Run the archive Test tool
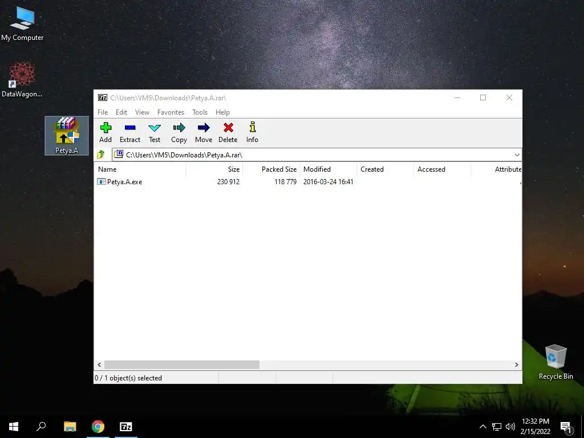This screenshot has width=584, height=438. (155, 128)
